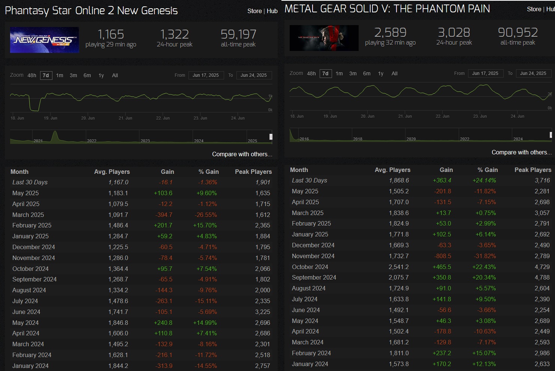Screen dimensions: 555x371
Task: Select 48h zoom on Phantasy Star chart
Action: click(32, 75)
